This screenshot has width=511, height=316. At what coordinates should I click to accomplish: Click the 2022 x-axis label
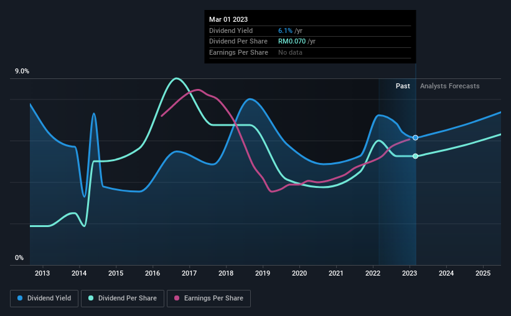point(373,273)
